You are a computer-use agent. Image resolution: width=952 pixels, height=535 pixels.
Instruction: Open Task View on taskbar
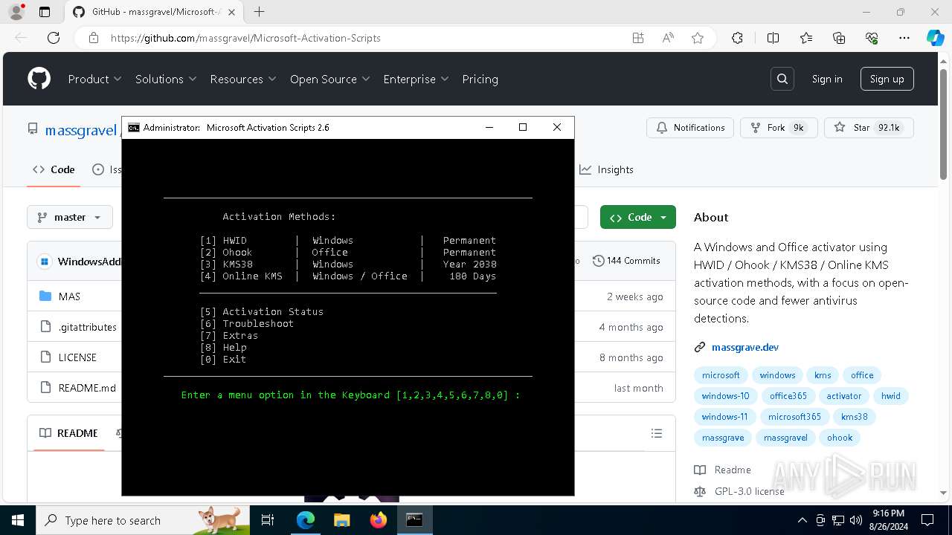pos(268,520)
